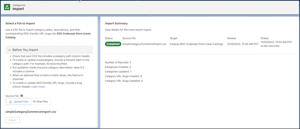Click the Started time 11/20/2023, 10:00 AM PST
The width and height of the screenshot is (300, 129).
(243, 44)
